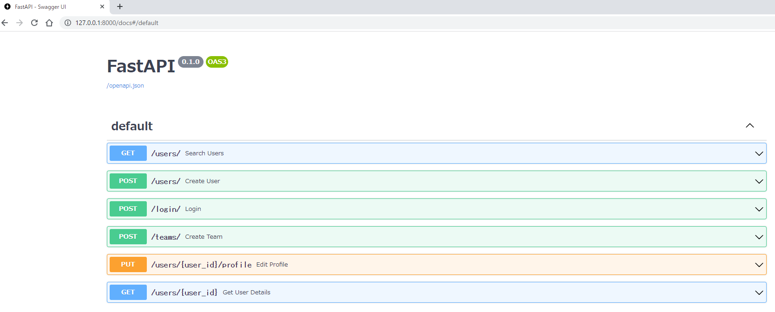
Task: Go back using the browser back arrow
Action: (x=5, y=23)
